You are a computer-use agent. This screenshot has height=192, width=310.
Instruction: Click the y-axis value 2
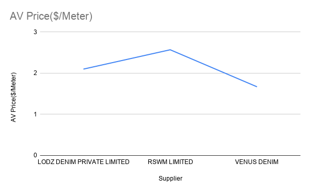pyautogui.click(x=35, y=73)
